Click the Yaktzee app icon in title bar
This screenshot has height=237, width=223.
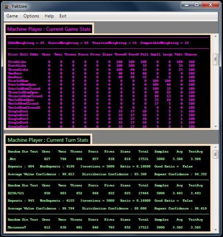pos(7,7)
